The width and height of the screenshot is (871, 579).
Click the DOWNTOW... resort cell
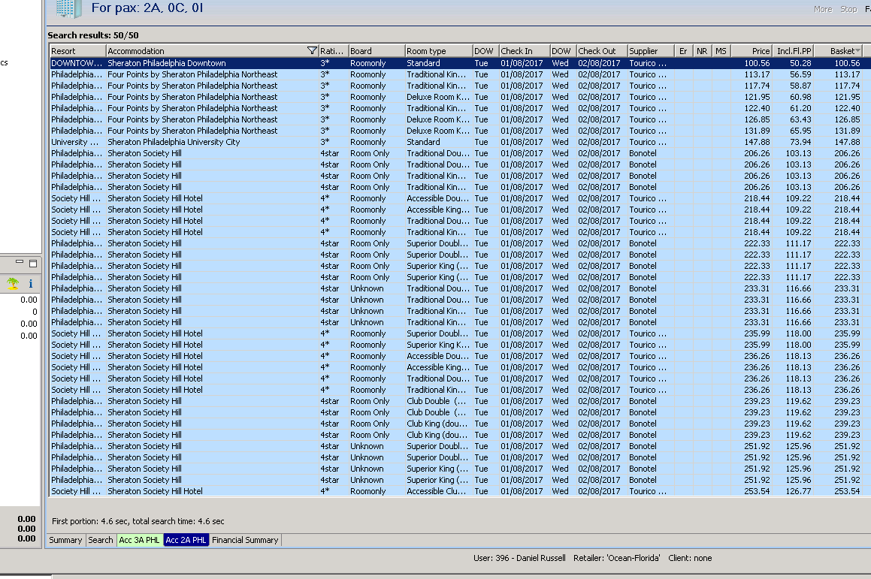pyautogui.click(x=77, y=63)
